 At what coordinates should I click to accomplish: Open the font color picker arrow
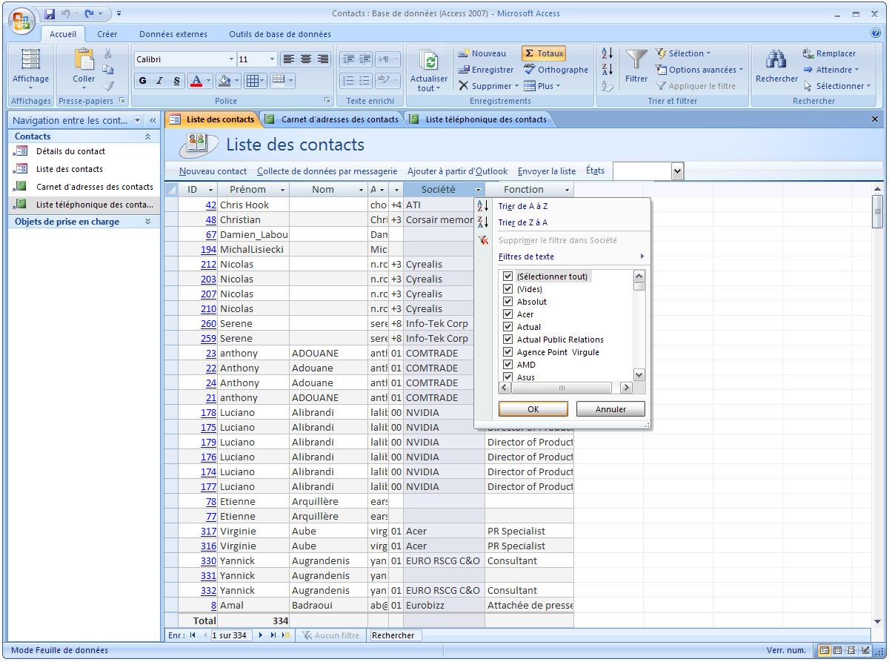(209, 81)
